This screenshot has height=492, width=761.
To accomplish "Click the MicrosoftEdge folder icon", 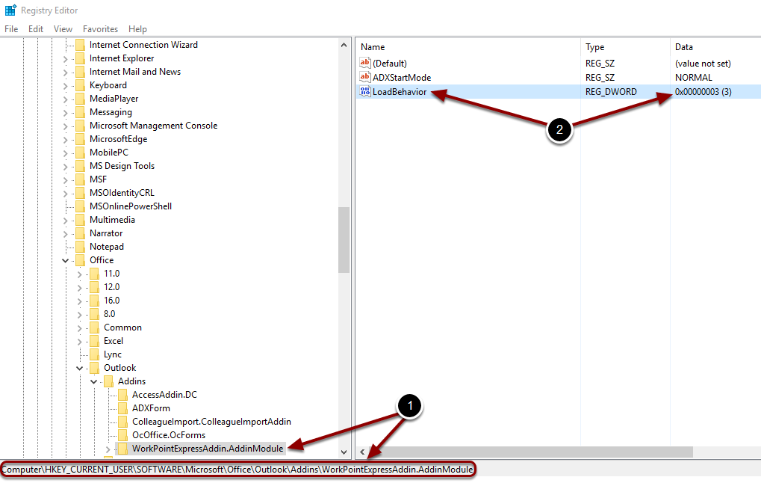I will coord(80,139).
